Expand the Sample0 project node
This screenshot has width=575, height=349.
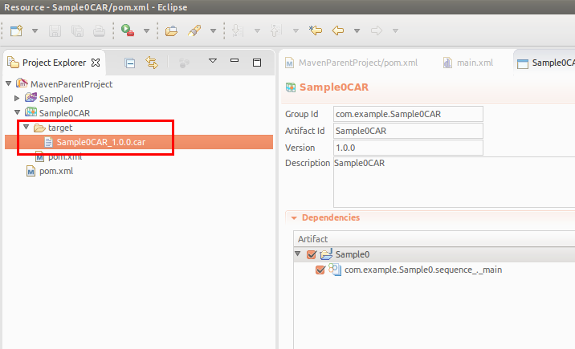[18, 98]
